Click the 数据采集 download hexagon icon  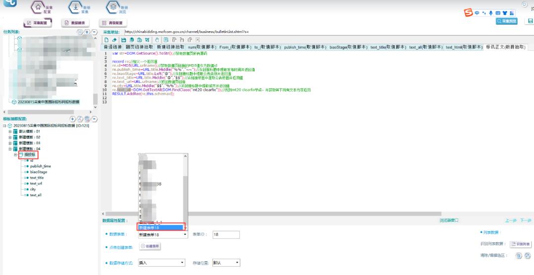click(x=74, y=7)
